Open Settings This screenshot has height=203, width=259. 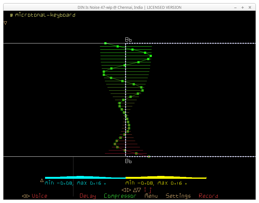tap(178, 196)
